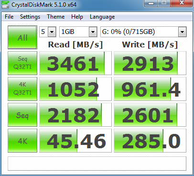Screen dimensions: 194x176
Task: Click the Write [MB/s] column header
Action: click(150, 44)
